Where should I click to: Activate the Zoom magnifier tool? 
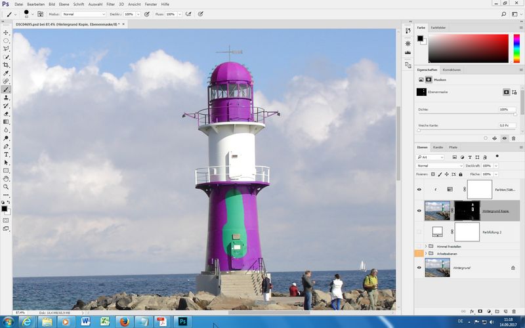[x=6, y=186]
